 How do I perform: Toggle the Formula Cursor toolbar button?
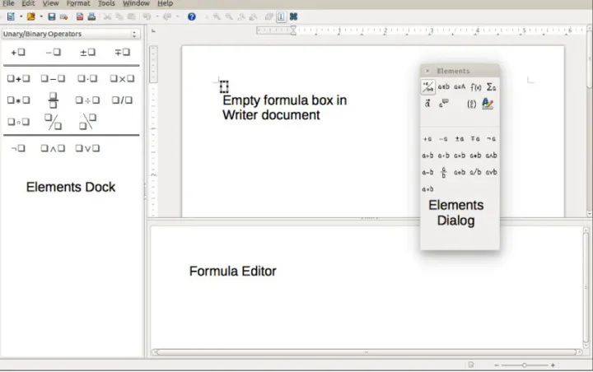281,16
